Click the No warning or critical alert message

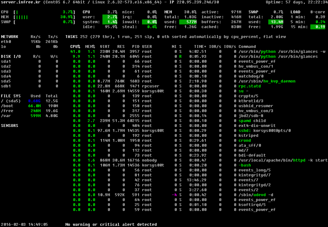[111, 224]
